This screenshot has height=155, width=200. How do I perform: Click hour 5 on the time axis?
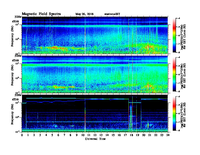pos(52,135)
